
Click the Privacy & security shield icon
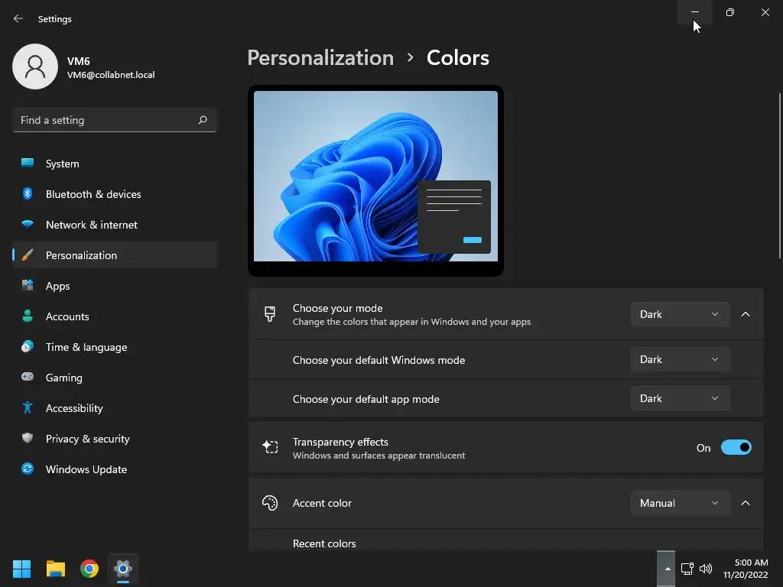pyautogui.click(x=28, y=438)
